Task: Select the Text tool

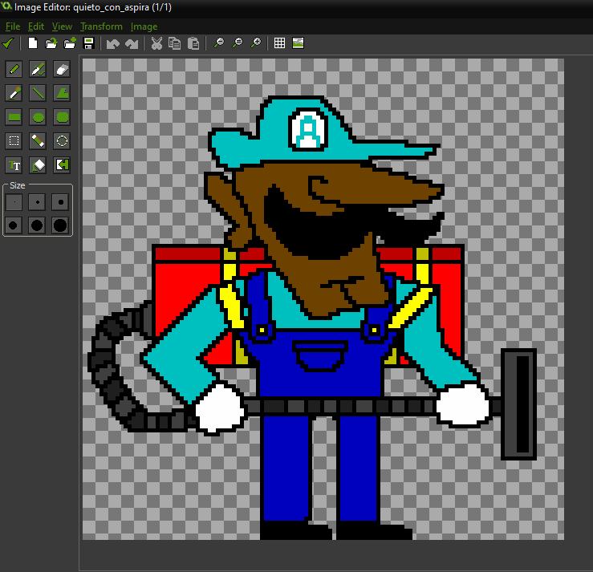Action: tap(14, 165)
